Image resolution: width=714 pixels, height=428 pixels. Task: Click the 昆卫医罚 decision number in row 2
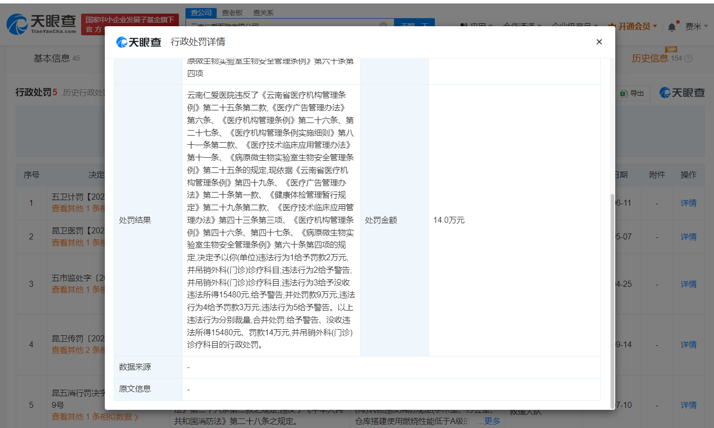tap(78, 231)
